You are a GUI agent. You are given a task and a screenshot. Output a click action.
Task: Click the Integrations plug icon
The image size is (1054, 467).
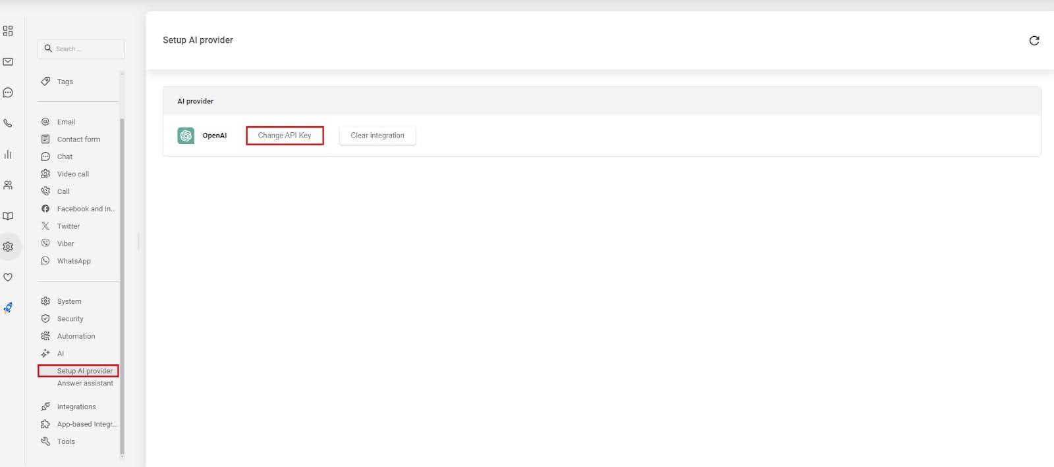45,407
